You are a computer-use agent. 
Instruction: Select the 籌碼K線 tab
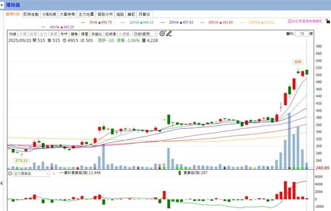[13, 14]
